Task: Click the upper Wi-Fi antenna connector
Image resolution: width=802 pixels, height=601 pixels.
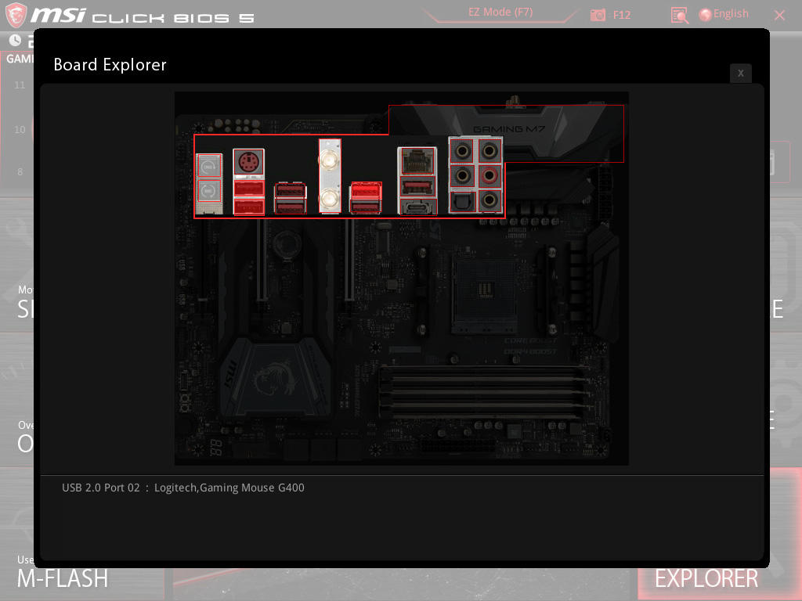Action: (330, 160)
